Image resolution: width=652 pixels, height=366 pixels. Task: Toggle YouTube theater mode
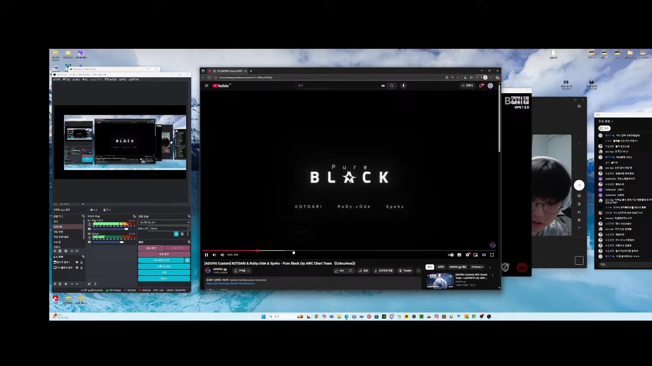(484, 255)
